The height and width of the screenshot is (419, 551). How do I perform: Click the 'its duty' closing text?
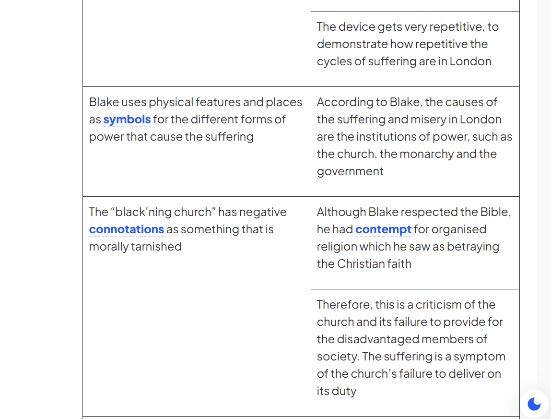[x=337, y=391]
